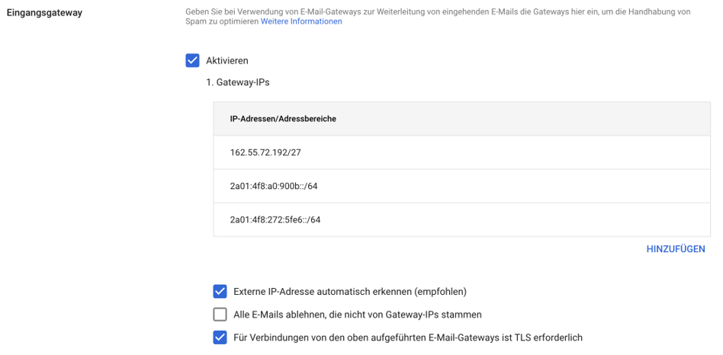
Task: Enable rejecting mails not from gateway IPs
Action: [220, 315]
